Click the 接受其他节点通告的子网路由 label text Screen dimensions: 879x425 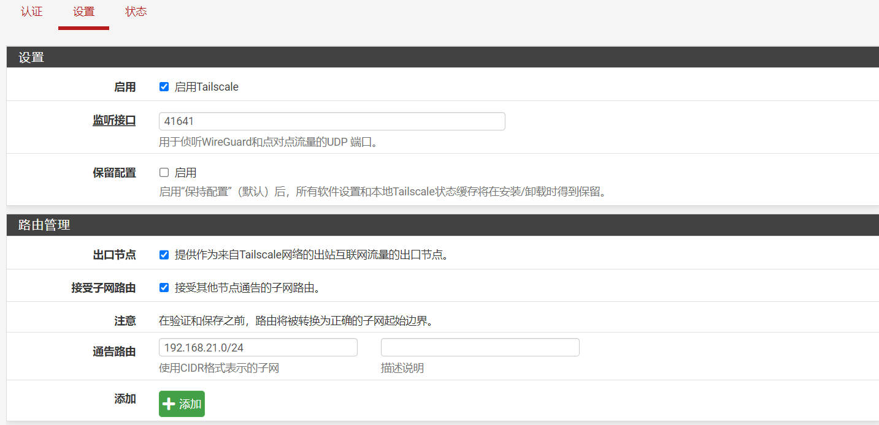[x=247, y=287]
